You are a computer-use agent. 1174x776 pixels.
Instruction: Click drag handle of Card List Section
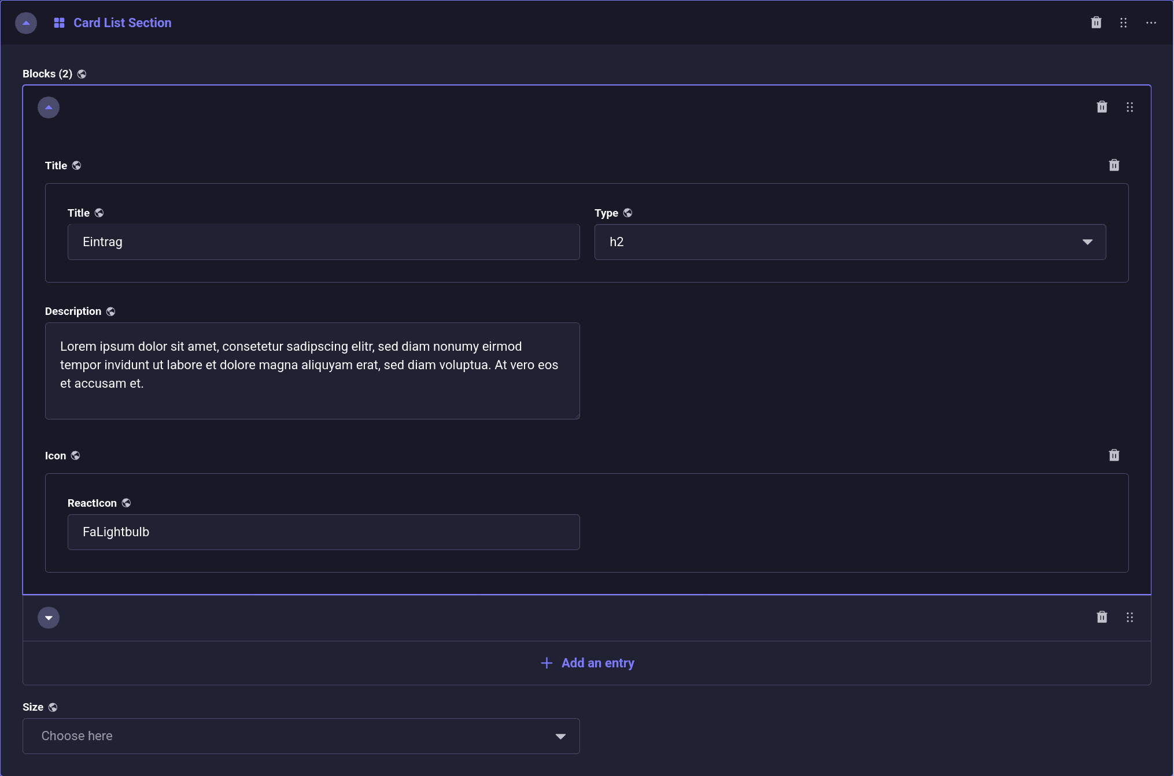(x=1123, y=23)
